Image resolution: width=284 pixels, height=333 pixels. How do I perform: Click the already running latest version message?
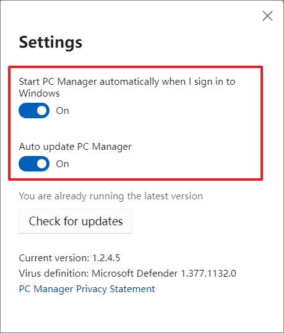tap(111, 196)
